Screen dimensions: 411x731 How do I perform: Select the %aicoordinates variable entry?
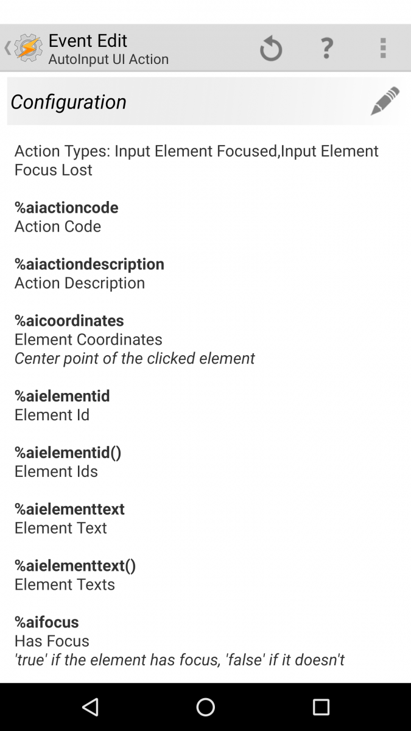click(69, 320)
